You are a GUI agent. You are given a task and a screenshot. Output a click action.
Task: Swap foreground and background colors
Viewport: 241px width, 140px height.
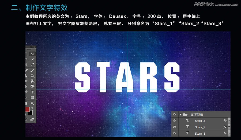point(32,108)
